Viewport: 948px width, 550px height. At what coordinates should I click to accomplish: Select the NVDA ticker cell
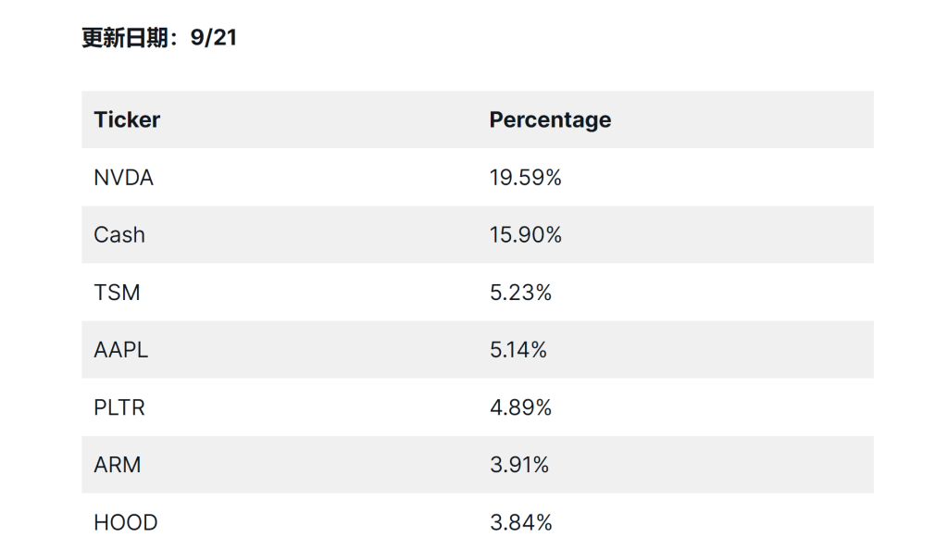click(x=123, y=178)
